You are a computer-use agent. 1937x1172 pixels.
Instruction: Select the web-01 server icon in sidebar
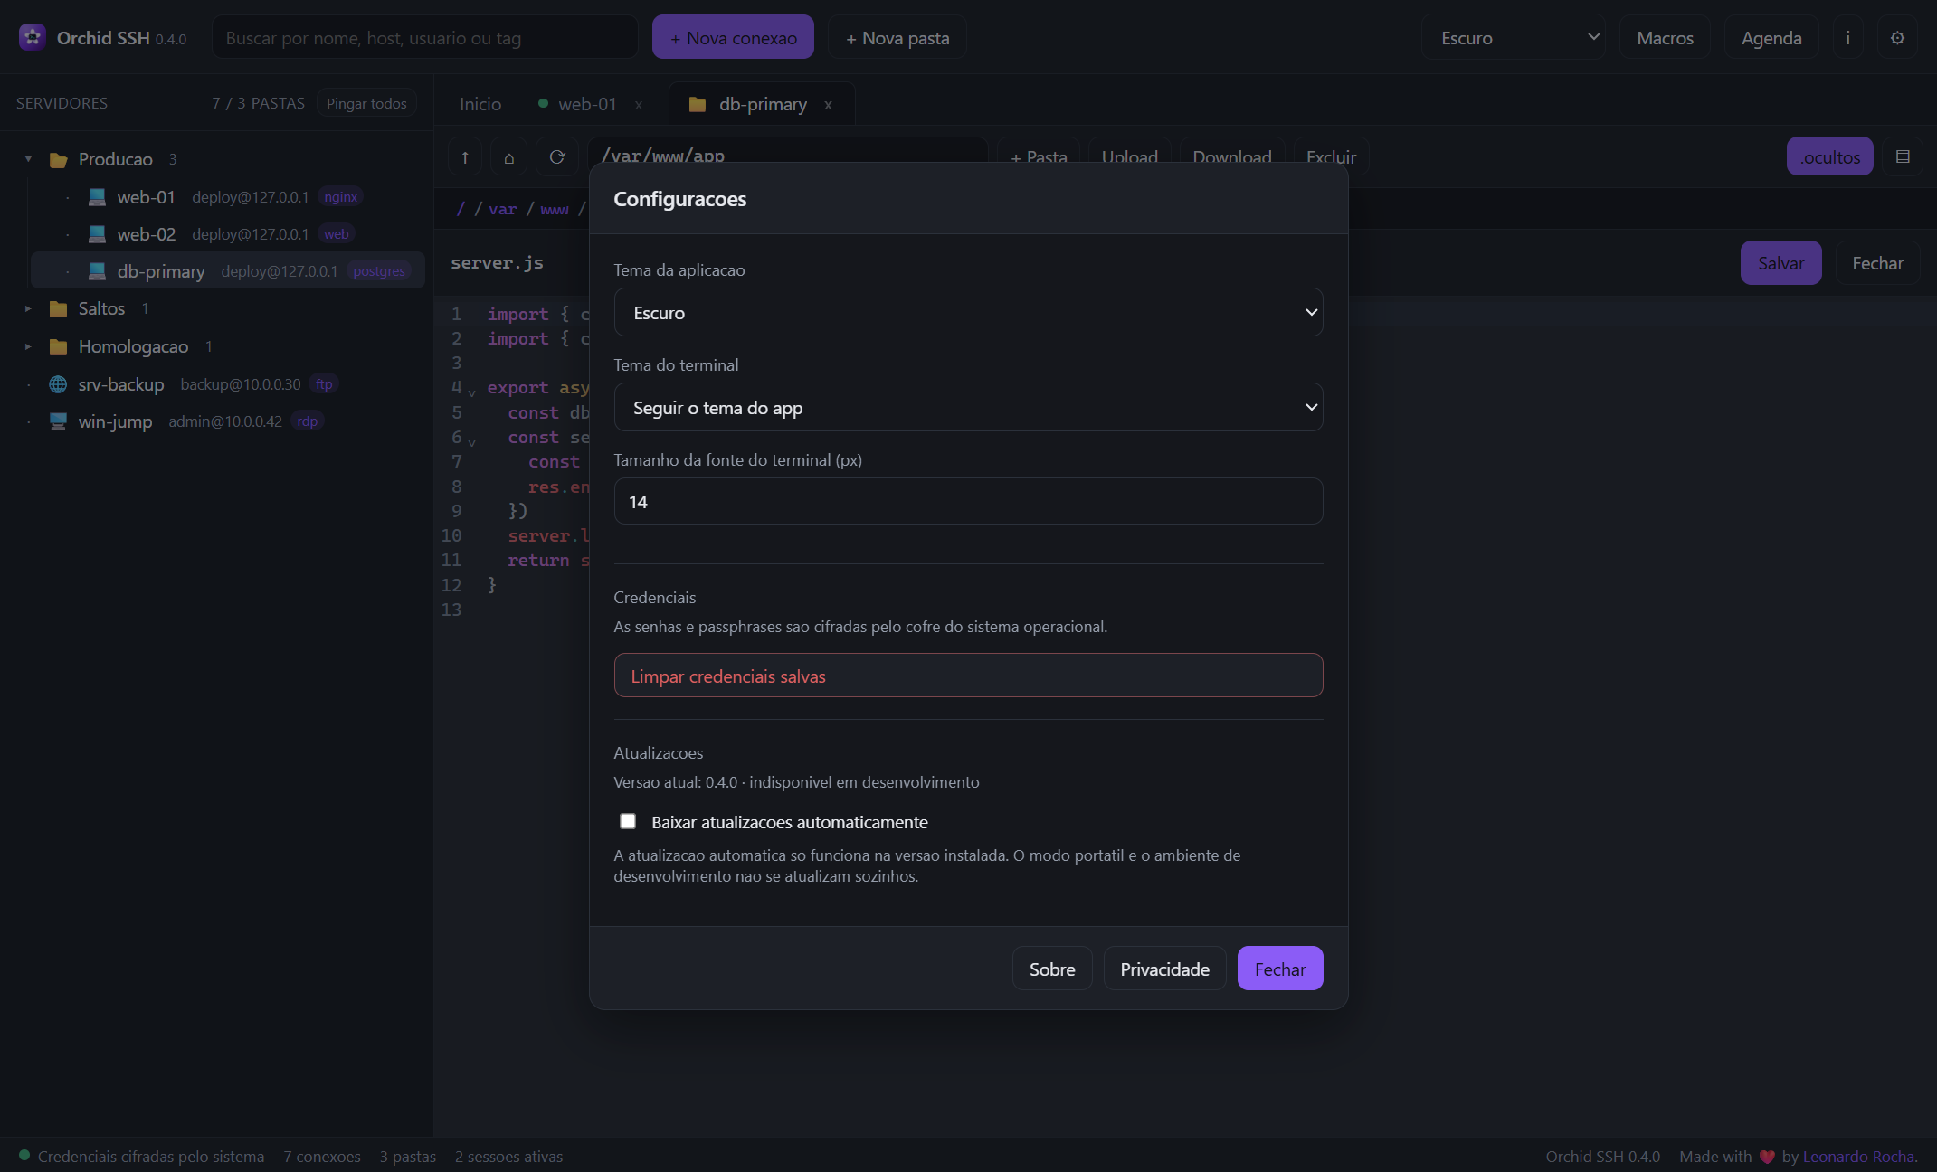[x=97, y=196]
